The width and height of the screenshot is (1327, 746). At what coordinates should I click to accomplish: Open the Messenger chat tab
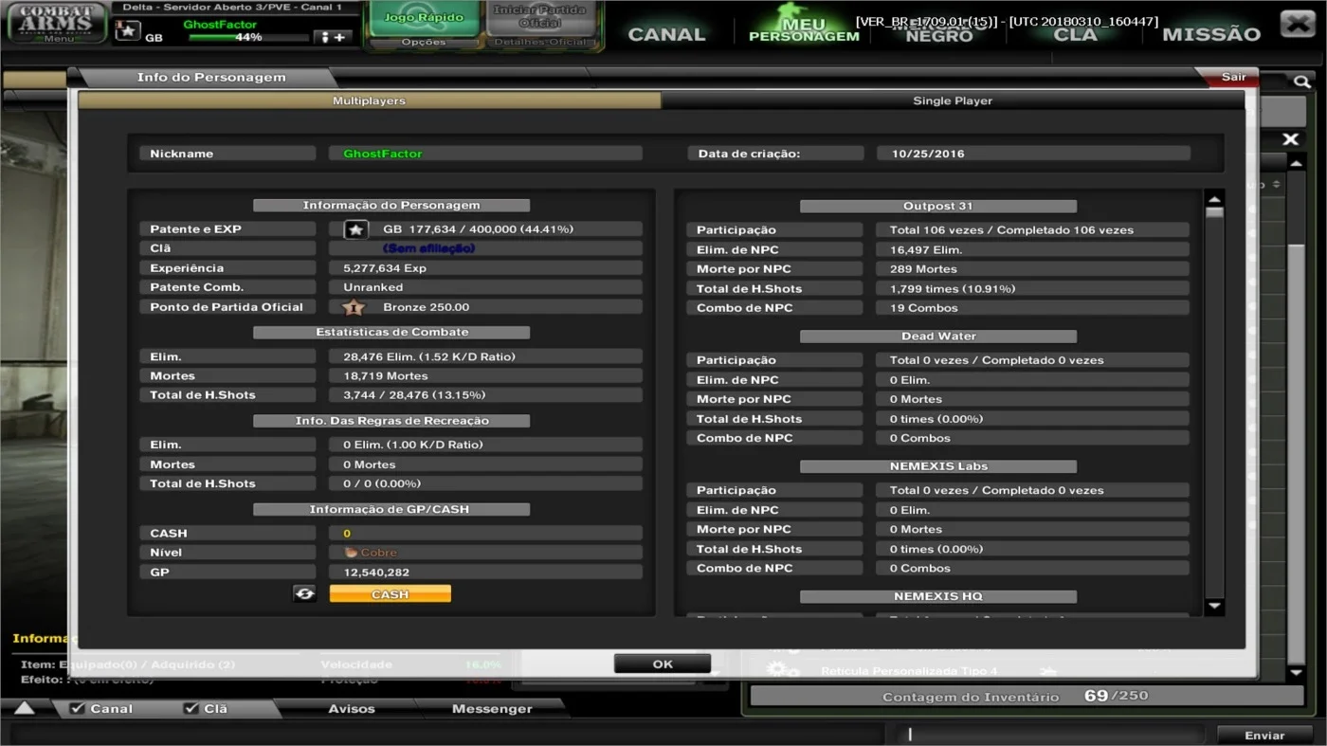(492, 709)
